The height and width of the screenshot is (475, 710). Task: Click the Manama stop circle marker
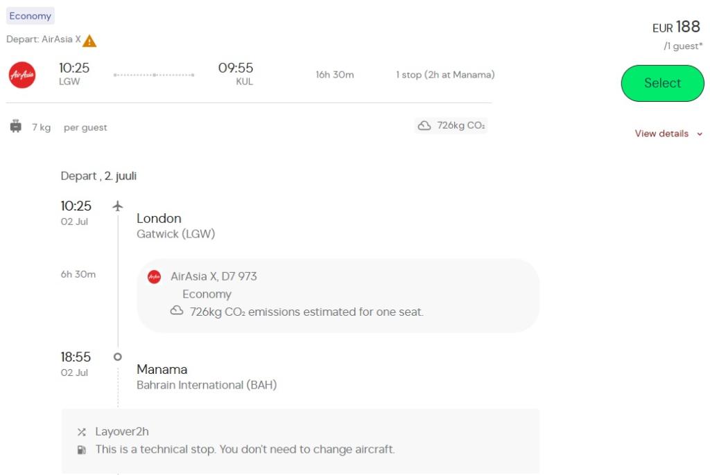click(118, 357)
